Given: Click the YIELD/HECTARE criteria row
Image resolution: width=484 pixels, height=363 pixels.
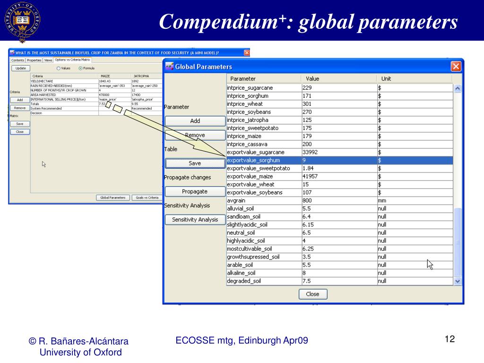Looking at the screenshot, I should point(96,81).
